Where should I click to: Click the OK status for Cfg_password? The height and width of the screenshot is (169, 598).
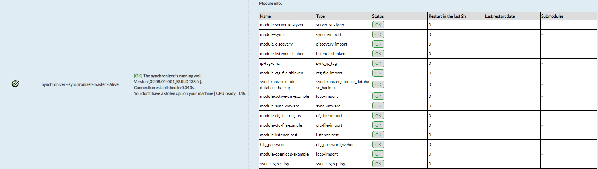378,145
